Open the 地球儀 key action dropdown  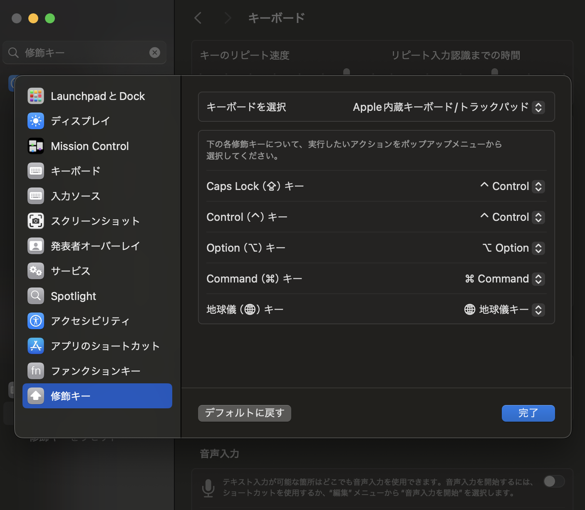coord(538,310)
